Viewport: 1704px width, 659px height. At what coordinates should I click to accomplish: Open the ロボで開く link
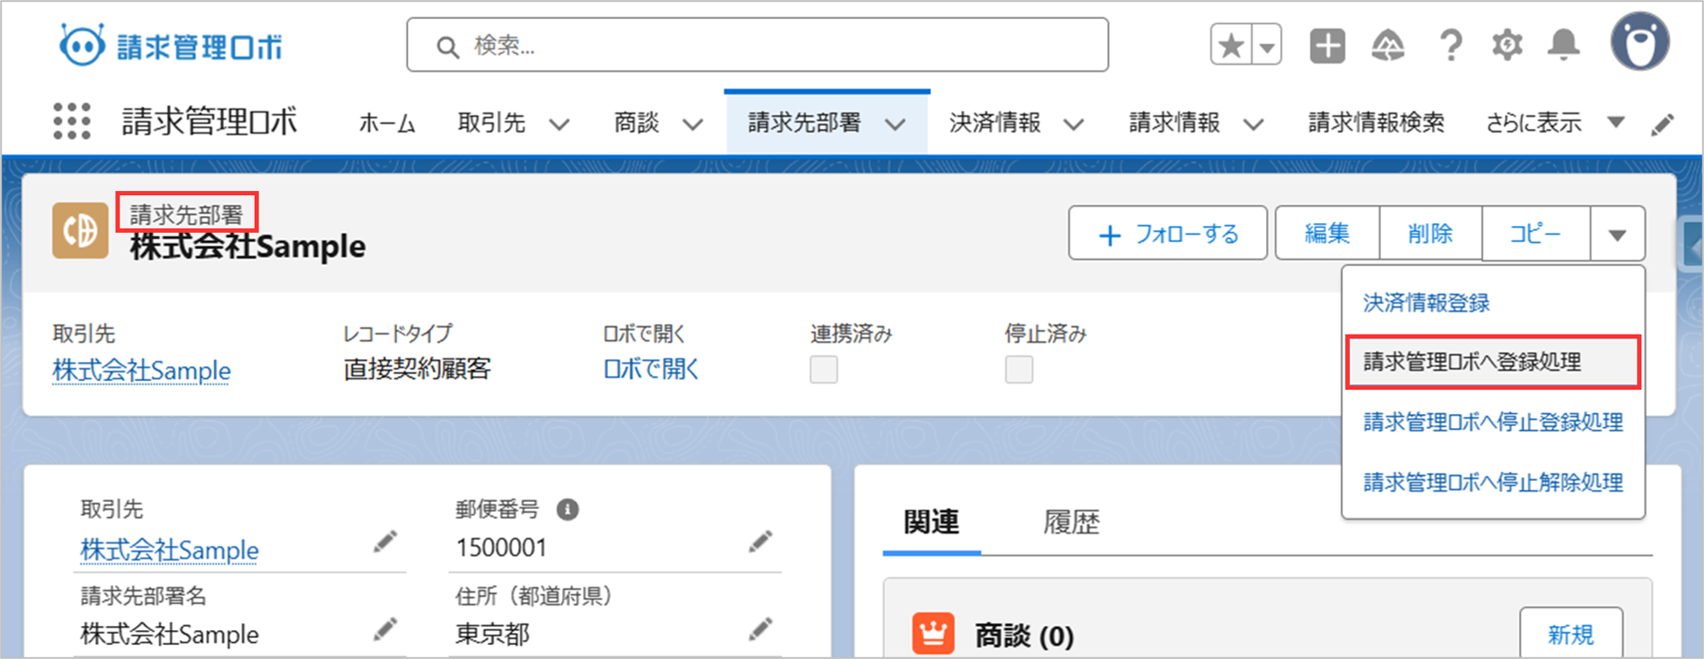pos(651,370)
